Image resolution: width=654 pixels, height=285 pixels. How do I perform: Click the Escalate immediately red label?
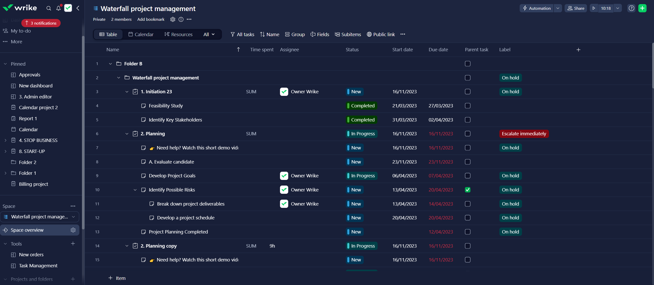(524, 134)
